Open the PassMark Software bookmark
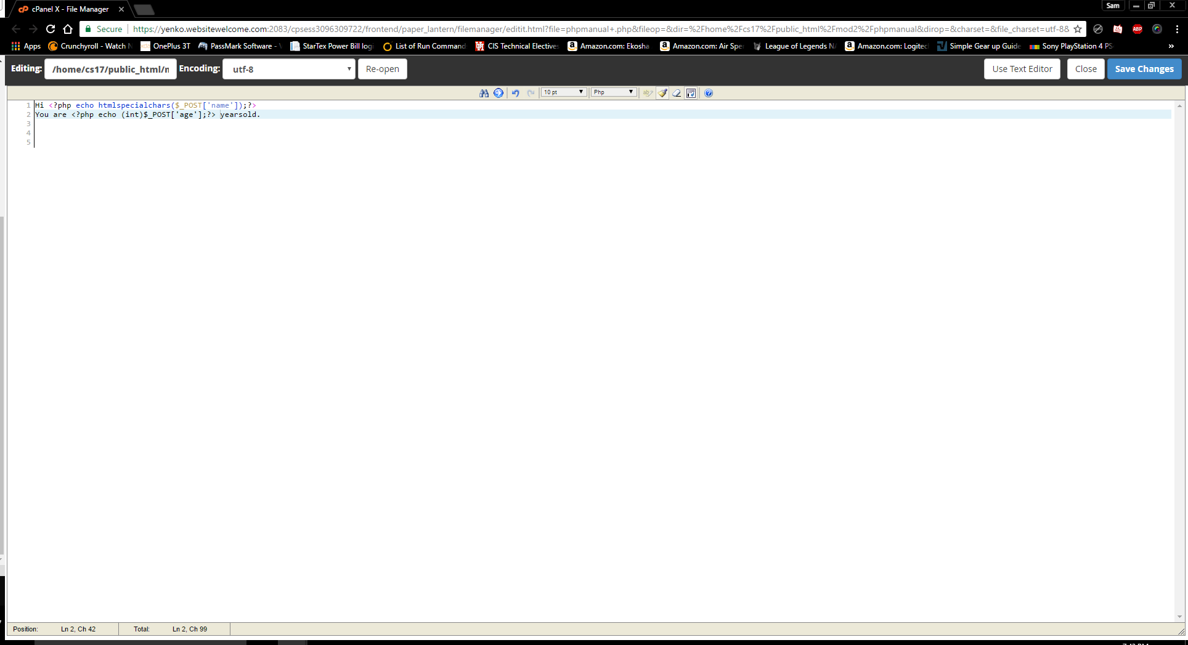 tap(240, 46)
